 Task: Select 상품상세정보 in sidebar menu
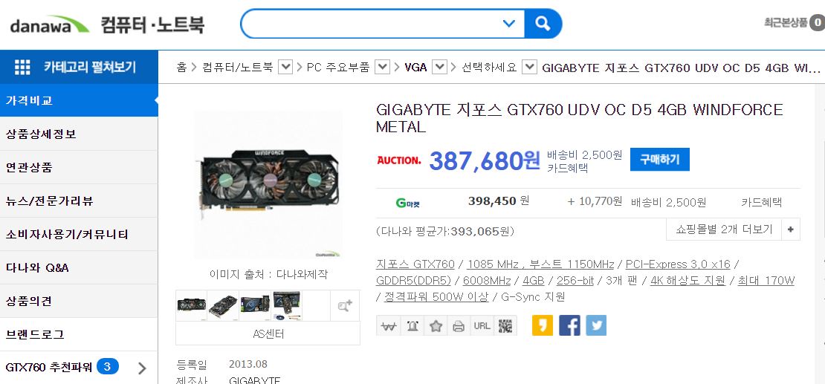(x=79, y=134)
